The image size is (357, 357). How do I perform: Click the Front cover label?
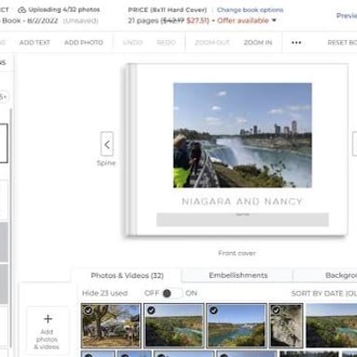(237, 253)
